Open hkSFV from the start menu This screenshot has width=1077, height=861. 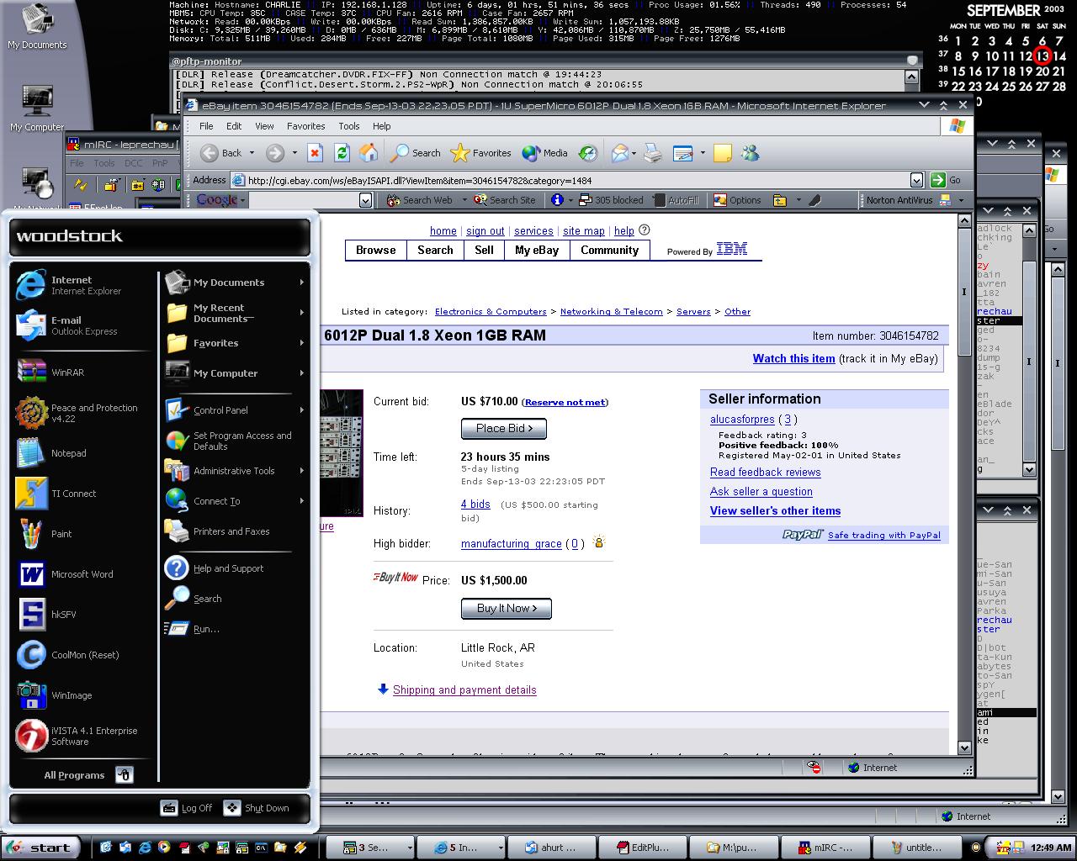point(81,615)
